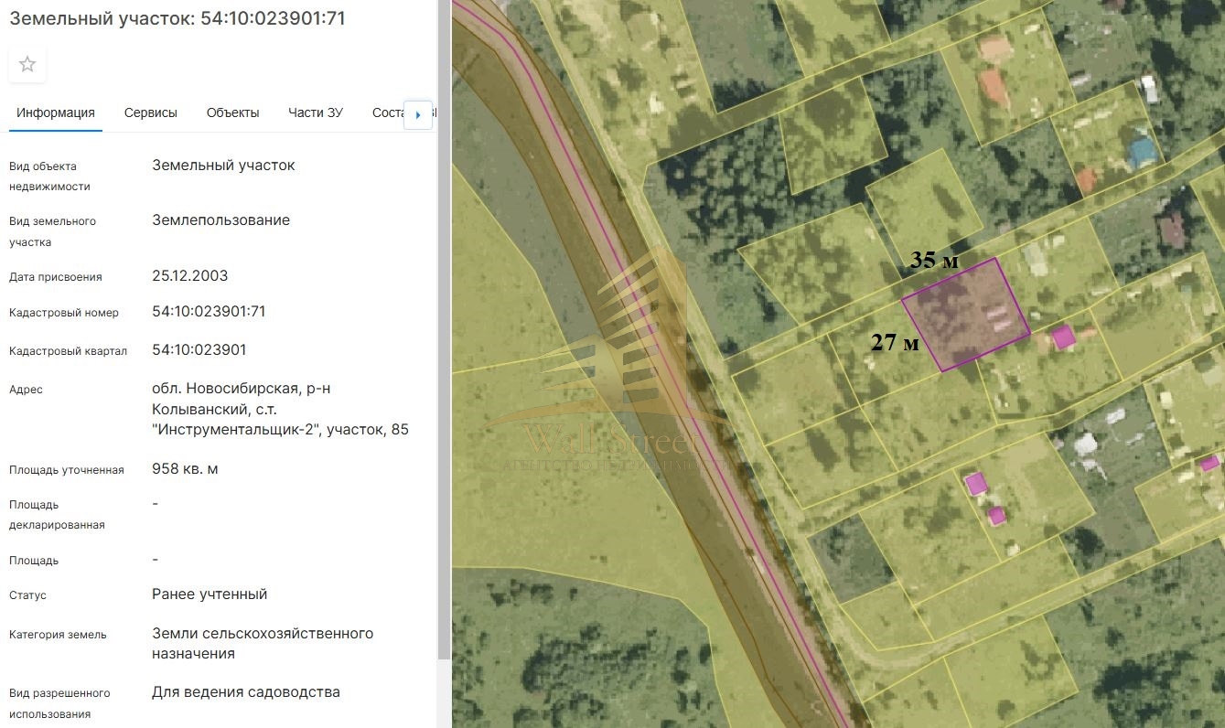
Task: Click the Кадастровый номер label
Action: pos(64,313)
